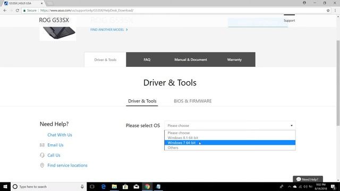The image size is (340, 191).
Task: Launch Microsoft Edge from the taskbar
Action: click(104, 187)
